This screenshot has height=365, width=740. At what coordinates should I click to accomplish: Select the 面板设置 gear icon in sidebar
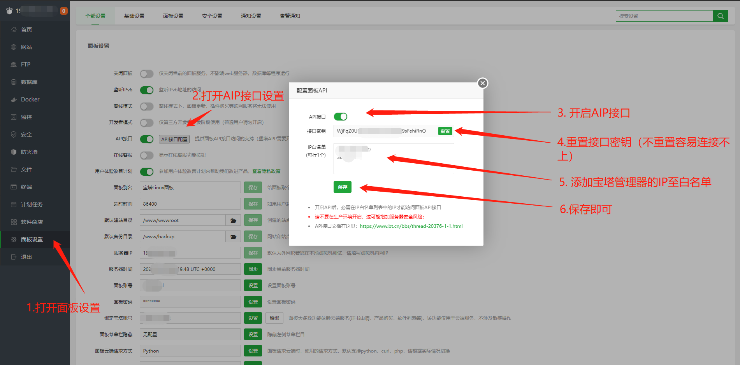[14, 239]
